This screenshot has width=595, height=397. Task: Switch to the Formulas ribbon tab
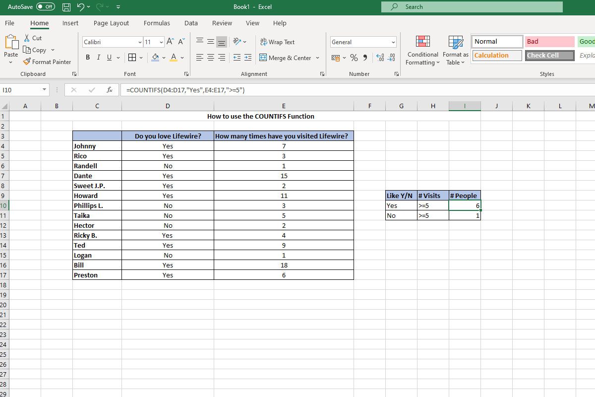coord(157,23)
